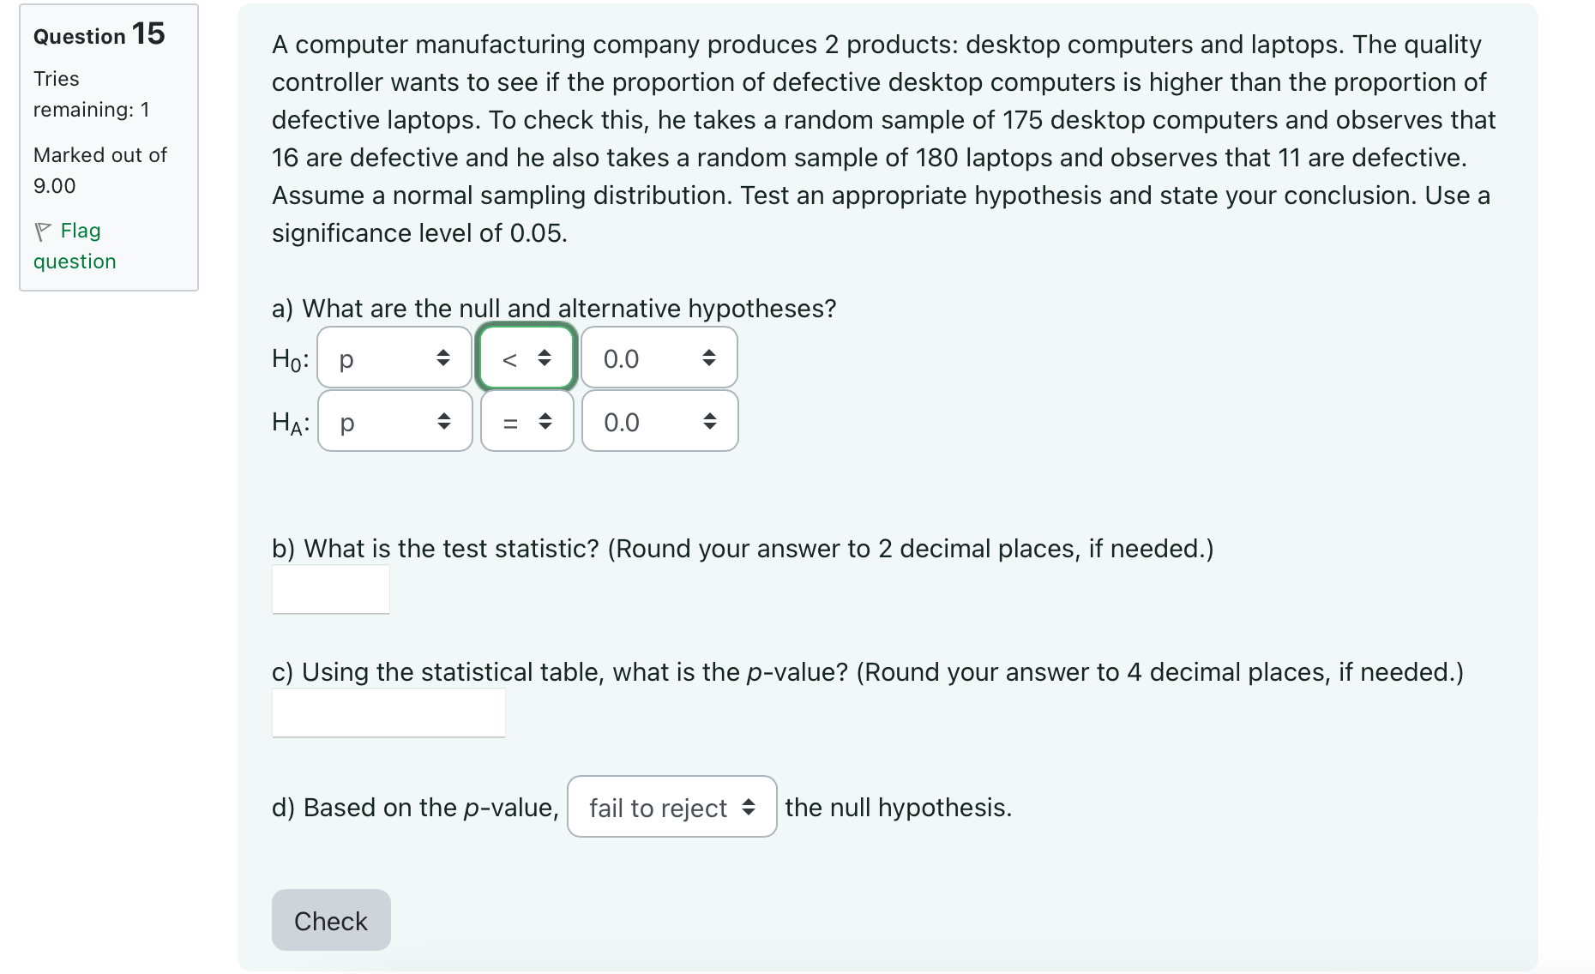The width and height of the screenshot is (1595, 974).
Task: Open the Hₐ value dropdown showing 0.0
Action: pyautogui.click(x=659, y=421)
